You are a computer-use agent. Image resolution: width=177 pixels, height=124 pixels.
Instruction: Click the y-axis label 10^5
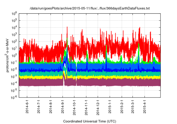(14, 20)
